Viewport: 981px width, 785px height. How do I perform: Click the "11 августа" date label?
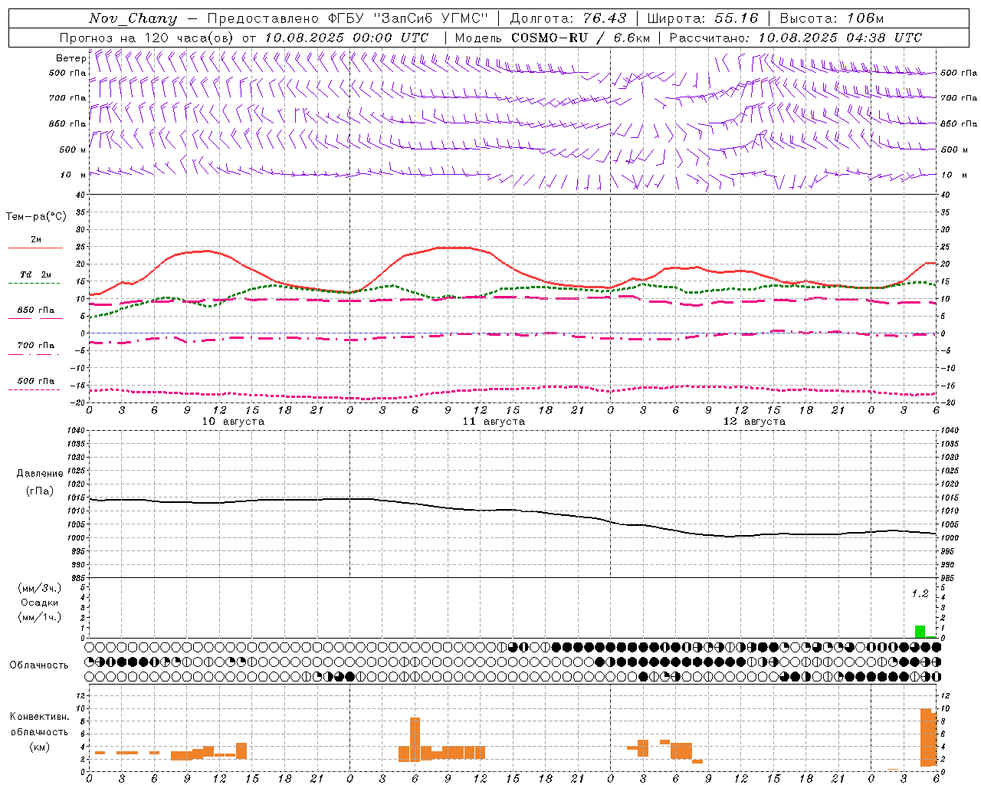coord(494,422)
